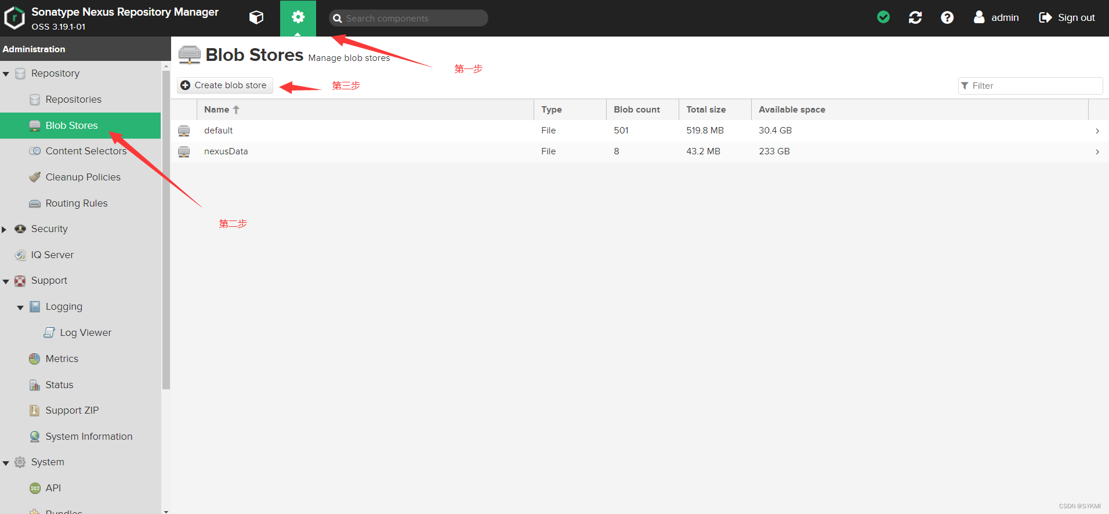
Task: Collapse the Repository tree node
Action: point(6,74)
